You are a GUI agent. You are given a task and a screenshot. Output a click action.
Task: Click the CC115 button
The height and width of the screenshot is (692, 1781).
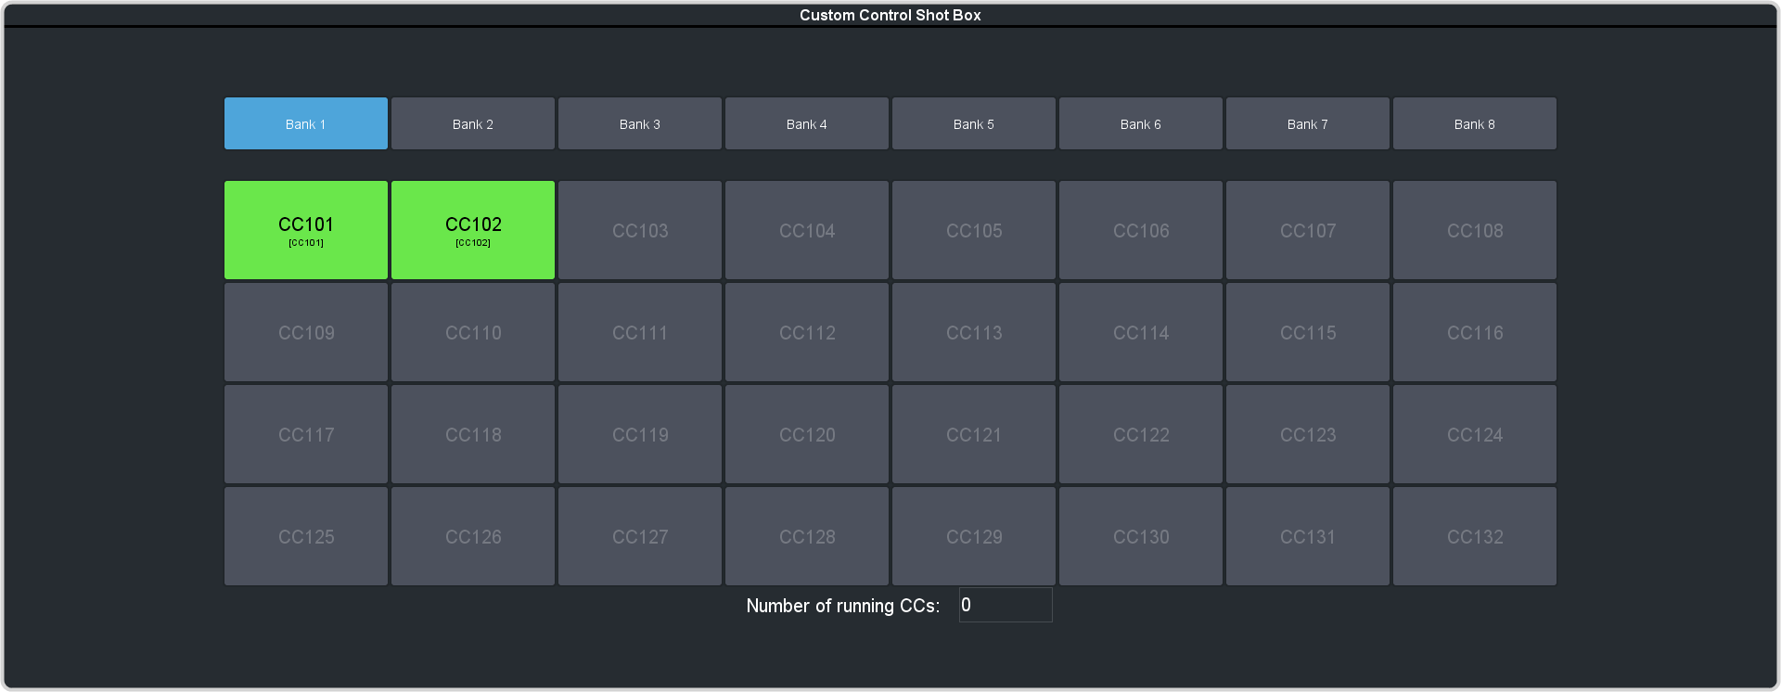pyautogui.click(x=1308, y=332)
